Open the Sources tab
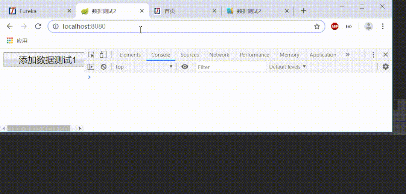The width and height of the screenshot is (406, 194). tap(190, 55)
